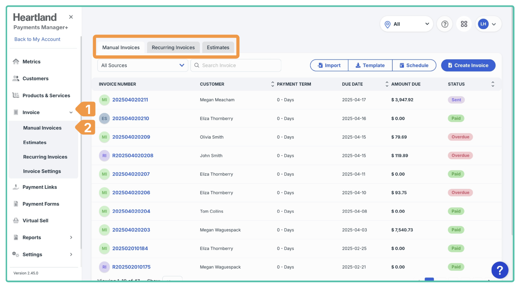Click the Overdue status badge for Olivia Smith
The height and width of the screenshot is (285, 522).
[x=460, y=137]
